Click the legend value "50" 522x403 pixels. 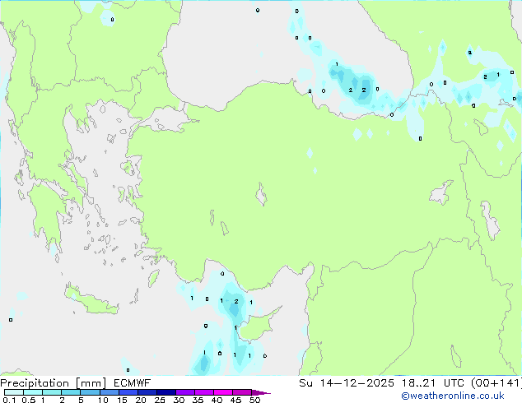(x=254, y=400)
